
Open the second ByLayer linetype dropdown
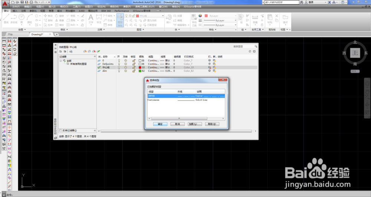[x=236, y=25]
